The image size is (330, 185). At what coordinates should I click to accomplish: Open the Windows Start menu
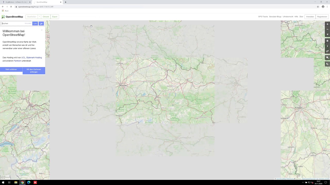click(x=3, y=182)
